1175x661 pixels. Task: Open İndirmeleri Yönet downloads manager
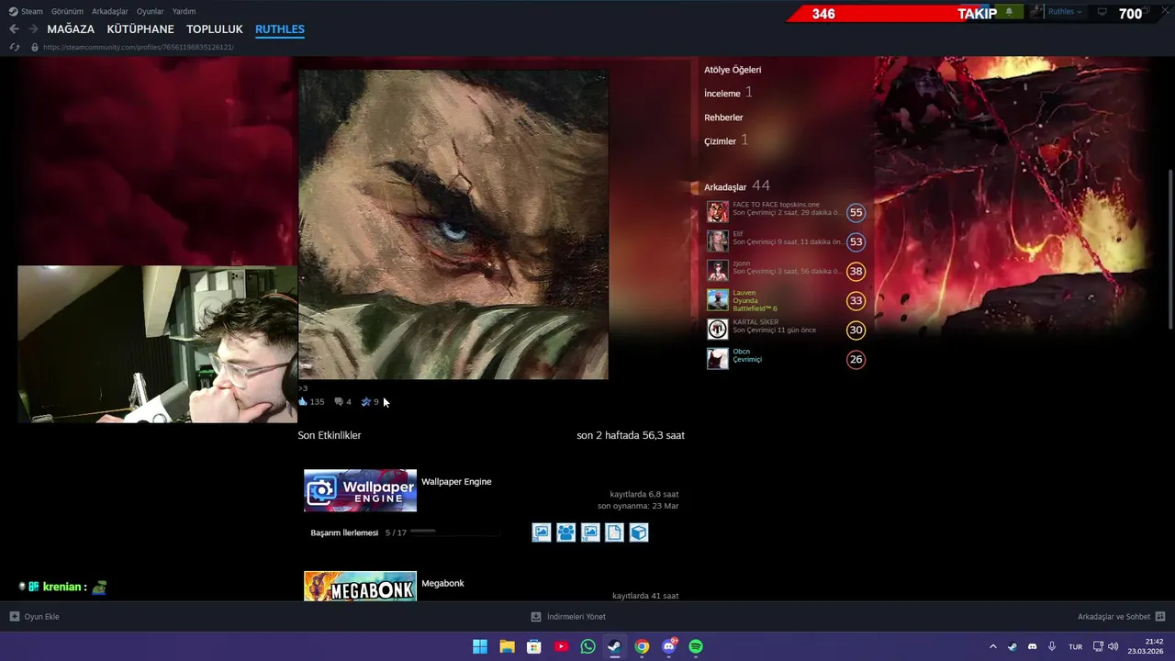[568, 617]
